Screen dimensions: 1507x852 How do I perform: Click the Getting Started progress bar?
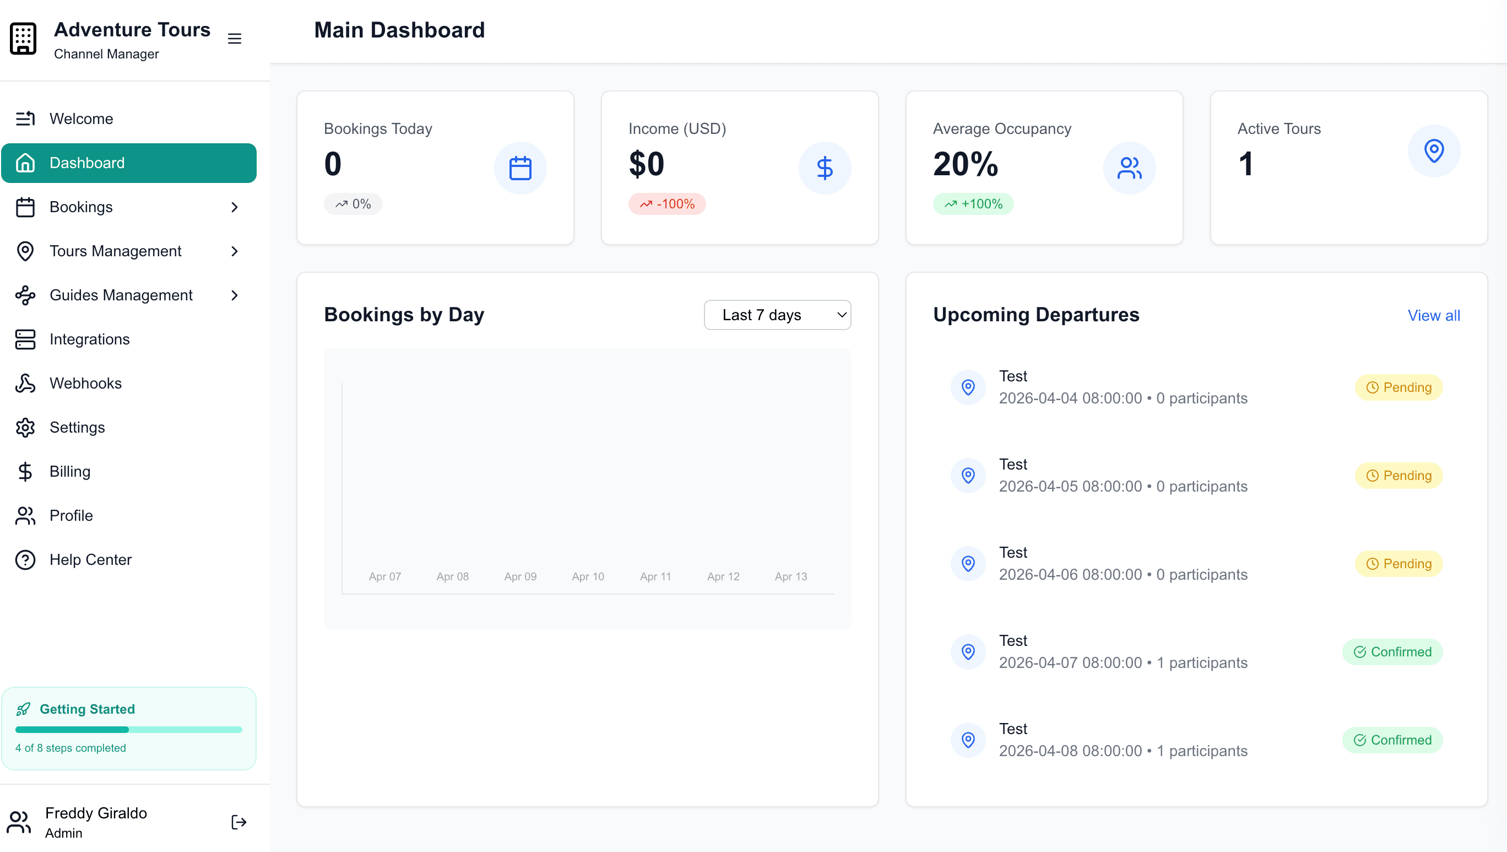(x=129, y=730)
